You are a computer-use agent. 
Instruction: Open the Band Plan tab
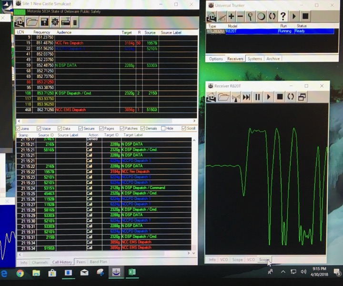click(x=98, y=262)
